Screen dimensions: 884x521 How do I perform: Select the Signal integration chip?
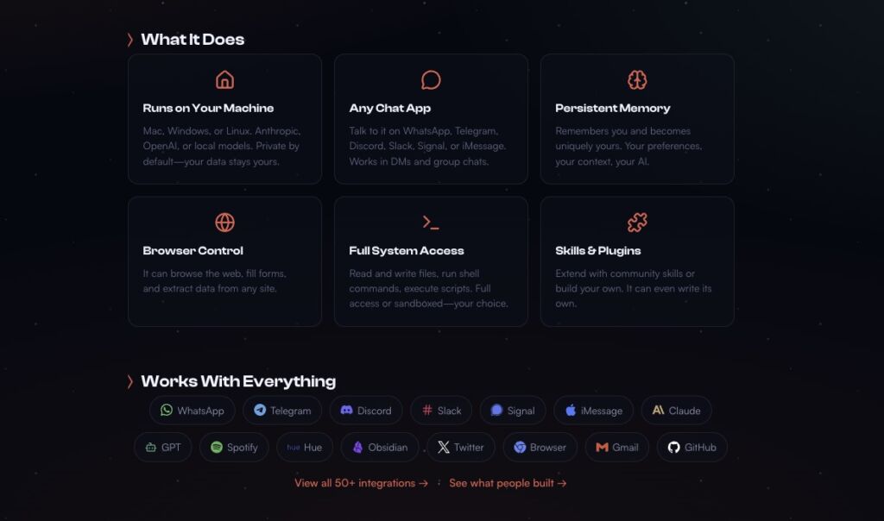pos(513,411)
